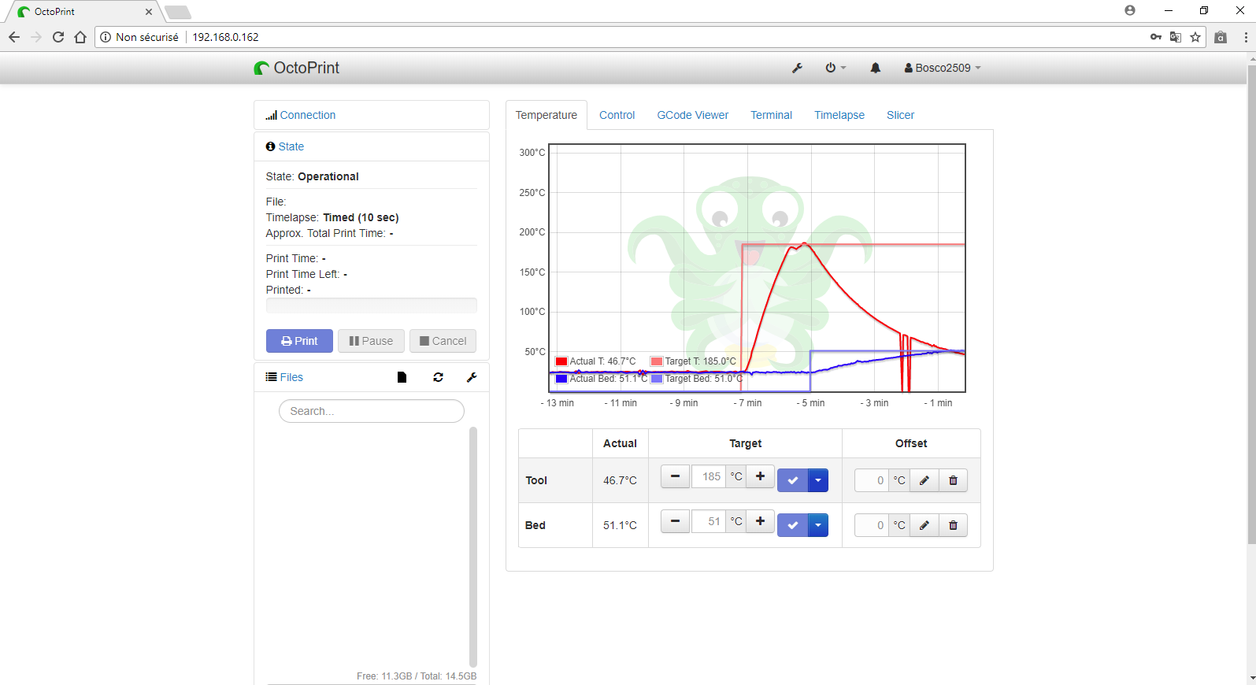
Task: Open Chrome menu three dots
Action: click(x=1246, y=37)
